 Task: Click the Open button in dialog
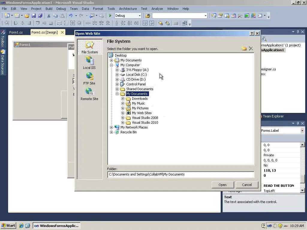(x=223, y=185)
